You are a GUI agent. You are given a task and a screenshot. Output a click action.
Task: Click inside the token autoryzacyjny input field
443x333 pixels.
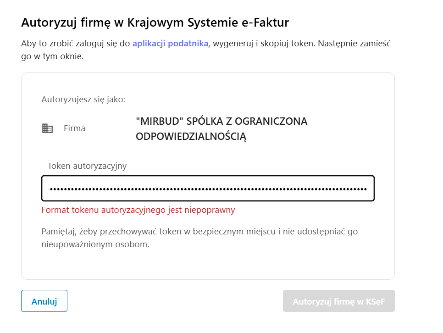click(208, 188)
